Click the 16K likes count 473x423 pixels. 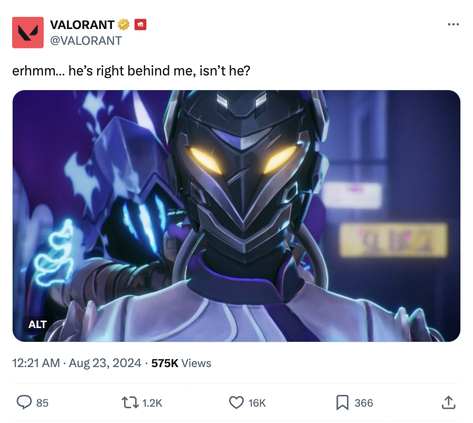tap(257, 403)
